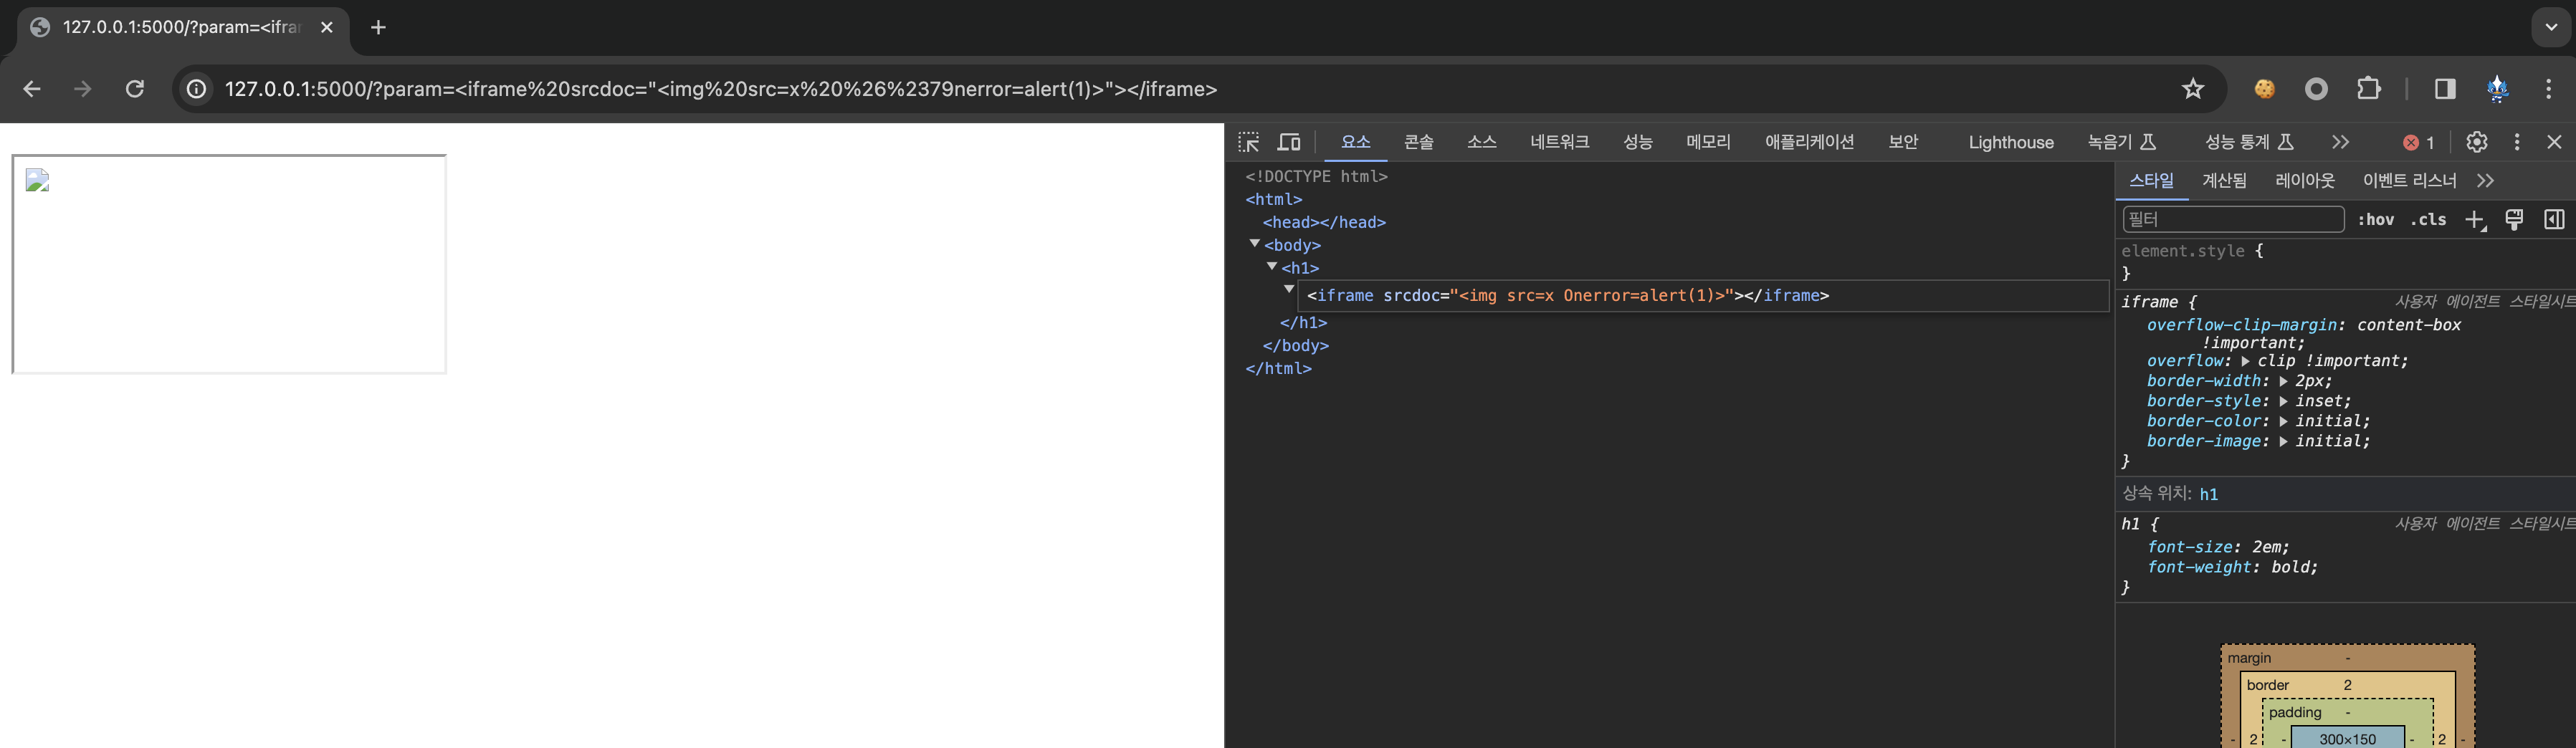Collapse the body node in DOM tree
Viewport: 2576px width, 748px height.
(x=1254, y=244)
